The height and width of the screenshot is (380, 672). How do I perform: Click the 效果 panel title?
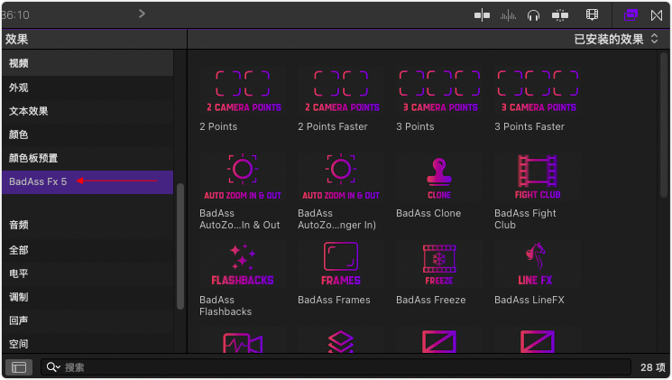click(x=17, y=40)
